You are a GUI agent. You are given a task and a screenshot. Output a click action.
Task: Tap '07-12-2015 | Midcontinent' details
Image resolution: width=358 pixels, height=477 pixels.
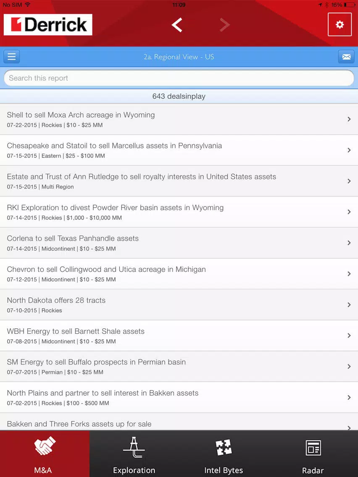coord(61,280)
